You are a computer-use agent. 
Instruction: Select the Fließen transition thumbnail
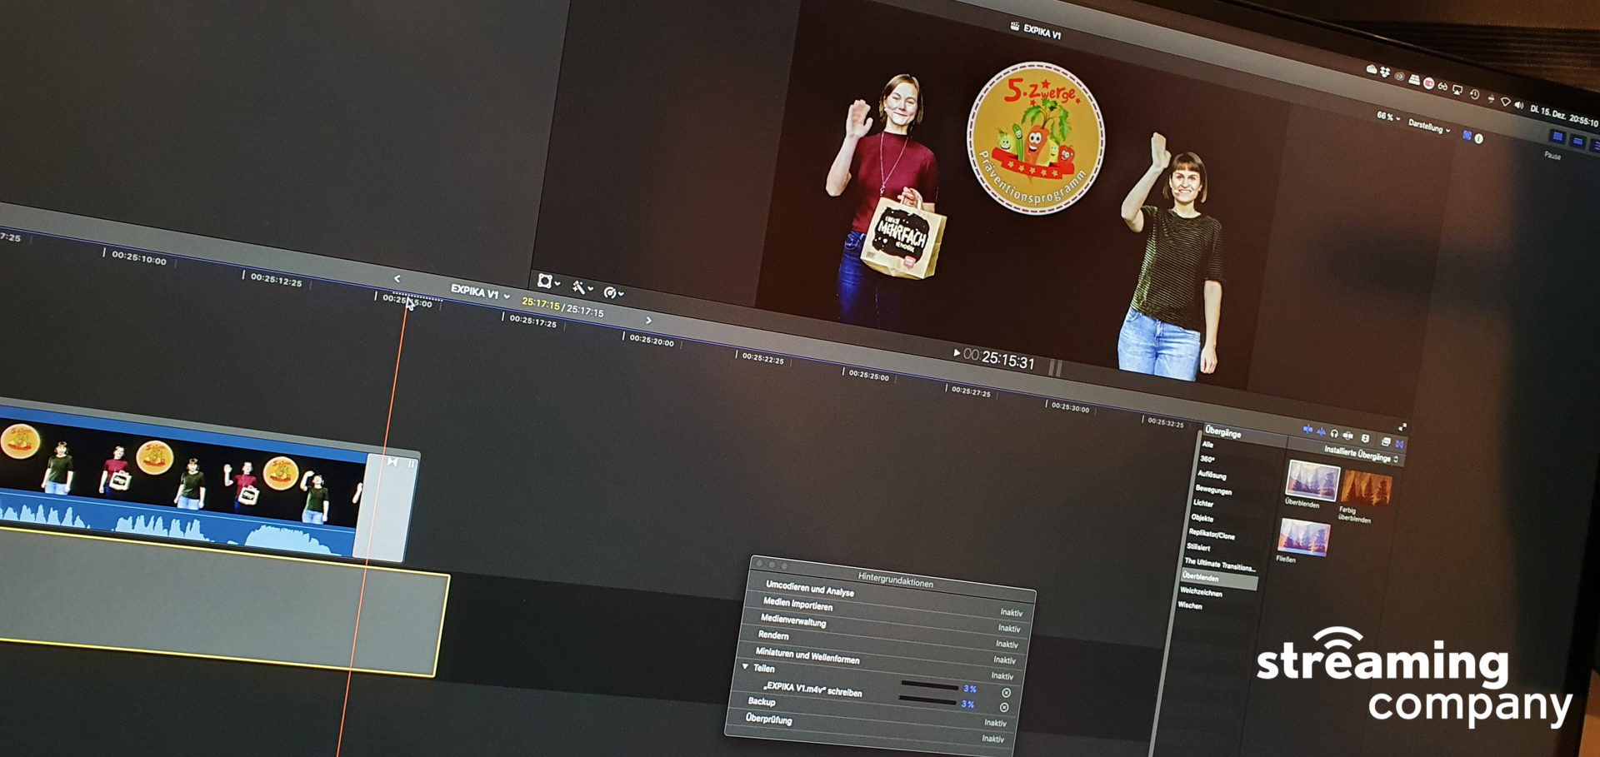(x=1304, y=537)
